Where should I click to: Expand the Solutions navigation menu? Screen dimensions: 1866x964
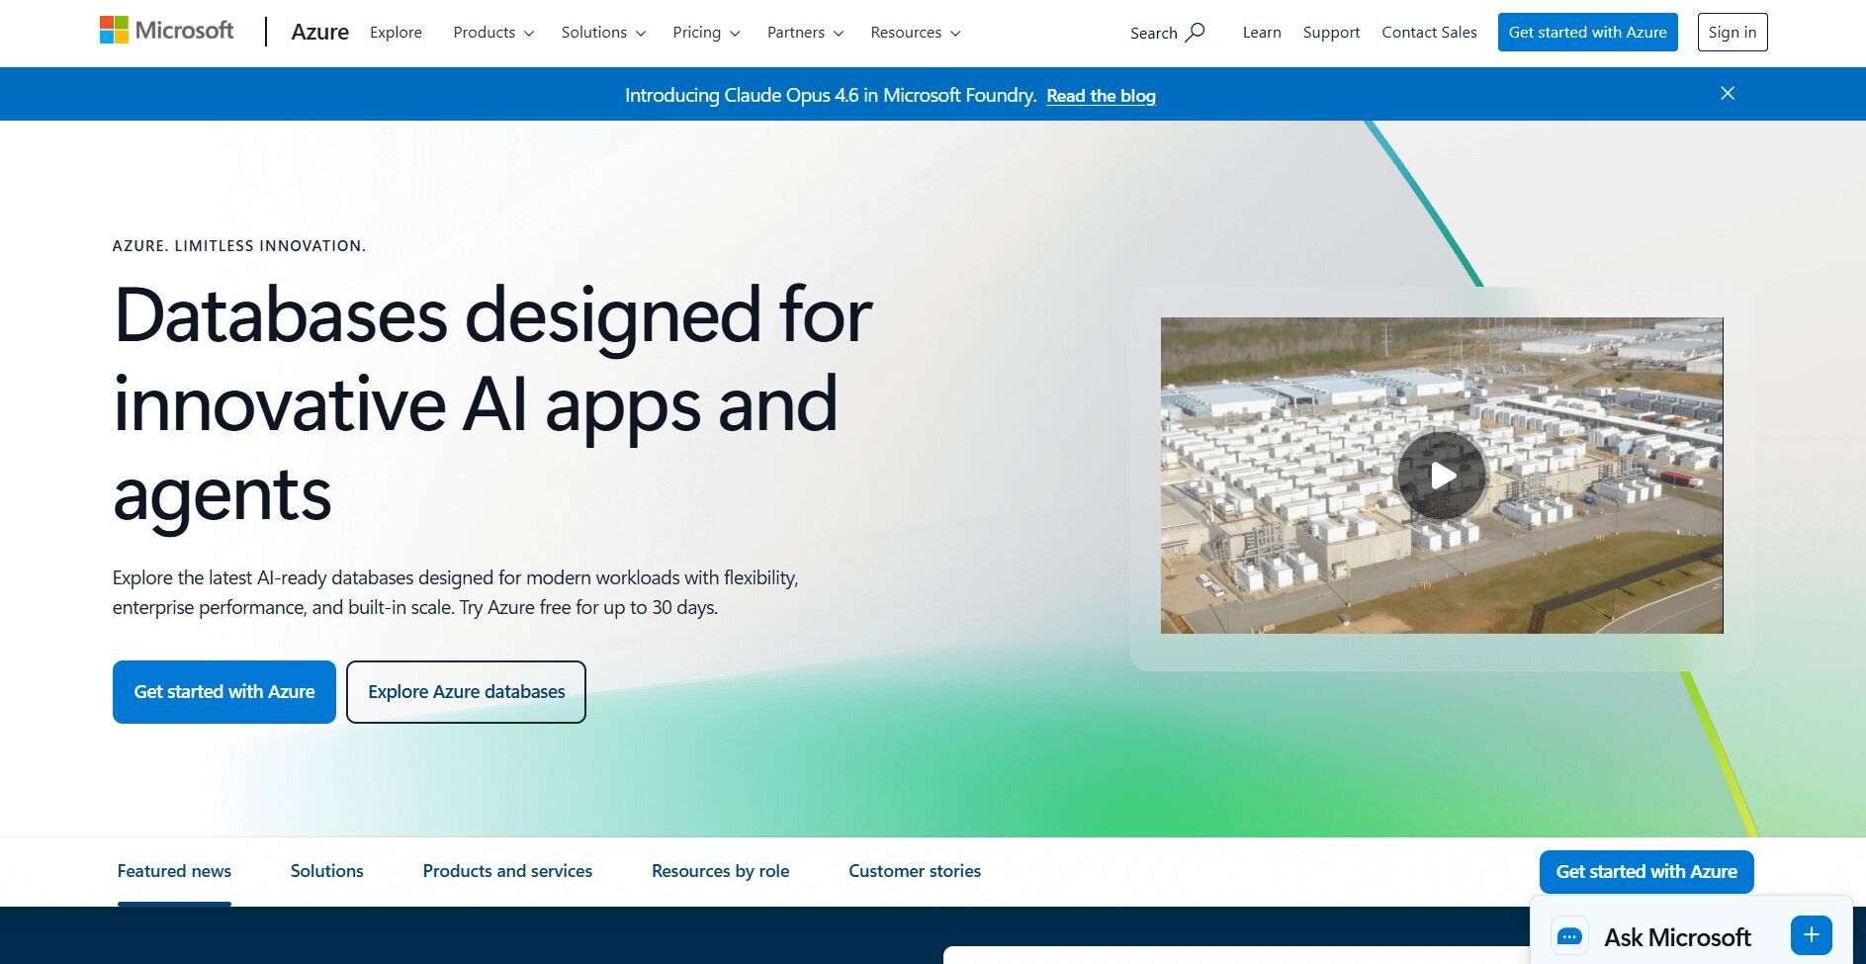[603, 33]
